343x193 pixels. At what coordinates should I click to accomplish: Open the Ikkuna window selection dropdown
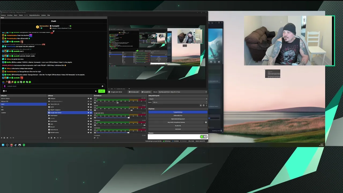(183, 92)
